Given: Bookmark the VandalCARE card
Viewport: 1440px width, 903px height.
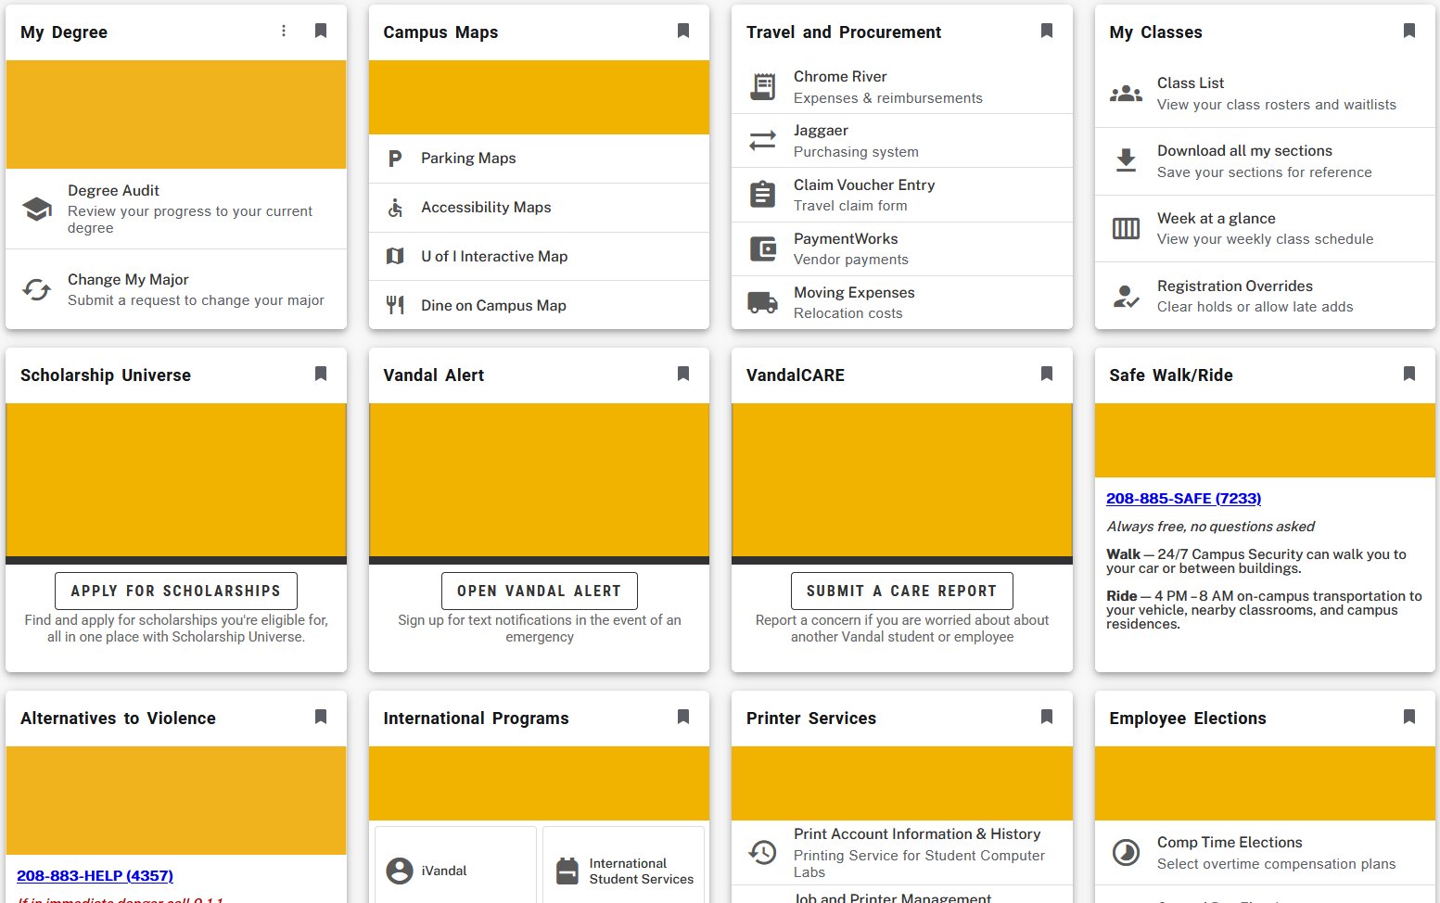Looking at the screenshot, I should (x=1047, y=374).
